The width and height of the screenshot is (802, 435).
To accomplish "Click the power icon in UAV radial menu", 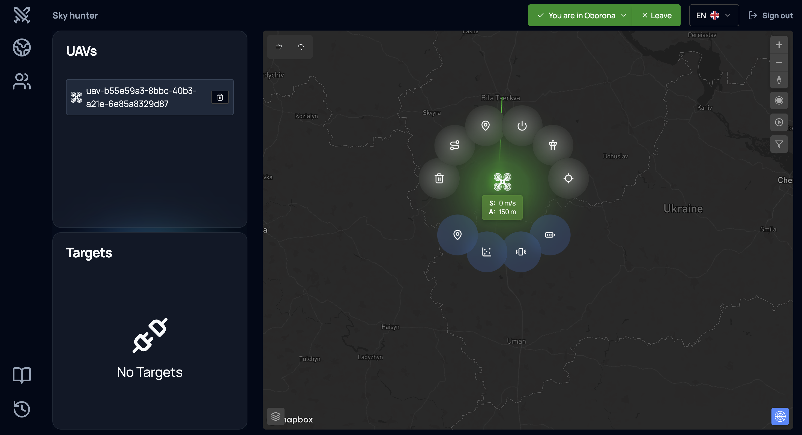I will tap(522, 126).
